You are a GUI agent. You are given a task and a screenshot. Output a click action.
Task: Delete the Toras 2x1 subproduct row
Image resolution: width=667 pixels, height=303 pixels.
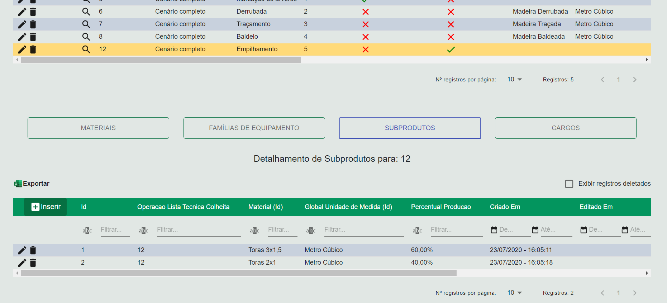[33, 263]
